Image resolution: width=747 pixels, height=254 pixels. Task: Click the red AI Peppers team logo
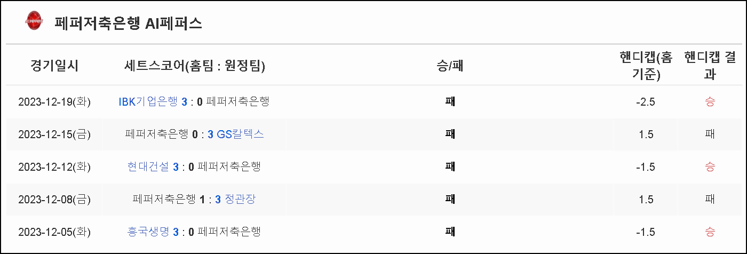(34, 22)
